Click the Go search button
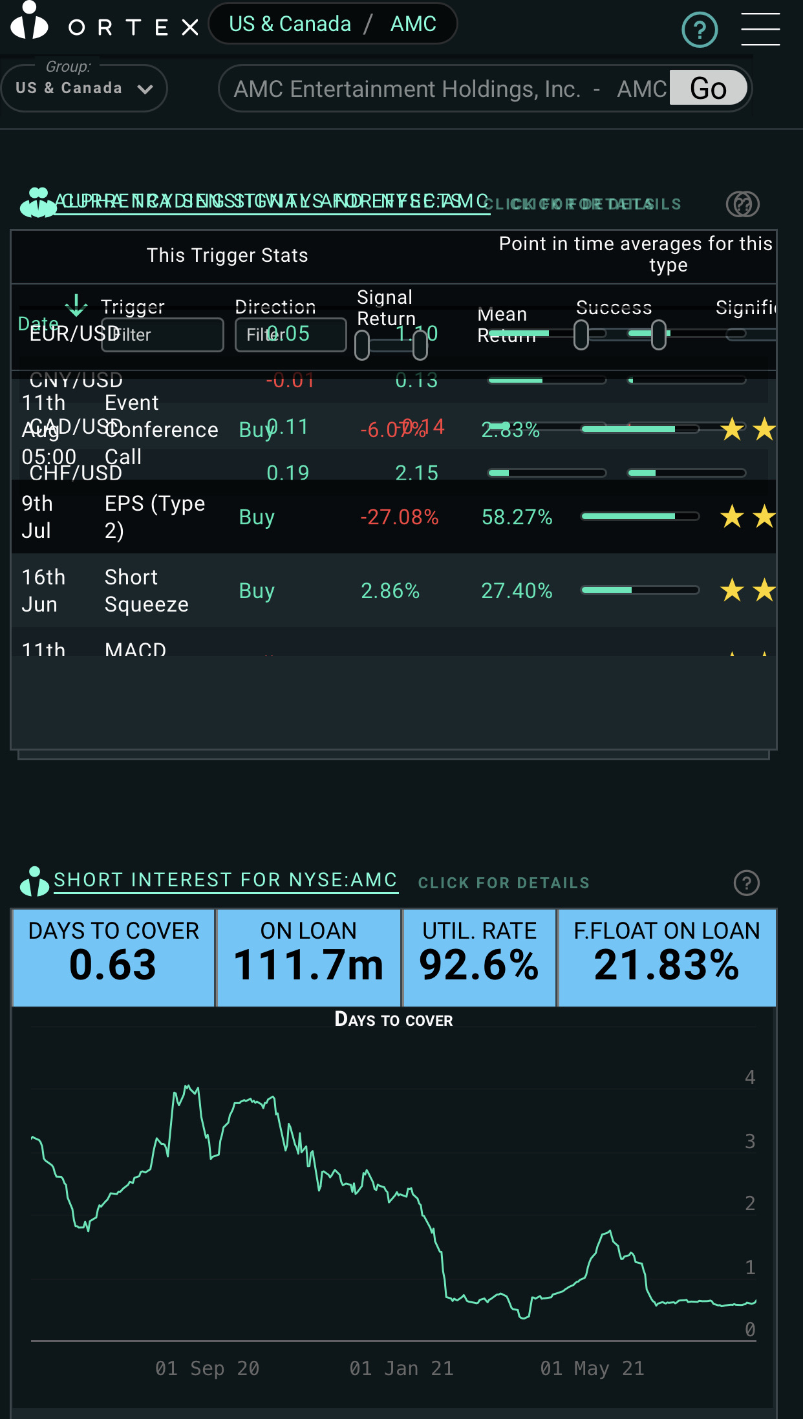Viewport: 803px width, 1419px height. pyautogui.click(x=709, y=88)
